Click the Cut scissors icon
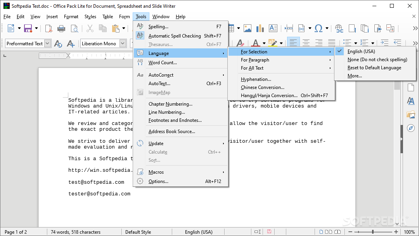The image size is (419, 236). click(x=90, y=28)
